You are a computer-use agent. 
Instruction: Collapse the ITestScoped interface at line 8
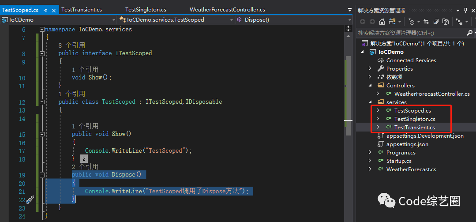click(x=42, y=53)
